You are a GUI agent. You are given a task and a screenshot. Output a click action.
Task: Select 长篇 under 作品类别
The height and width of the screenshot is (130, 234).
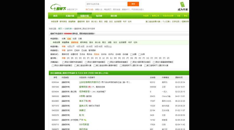64,39
